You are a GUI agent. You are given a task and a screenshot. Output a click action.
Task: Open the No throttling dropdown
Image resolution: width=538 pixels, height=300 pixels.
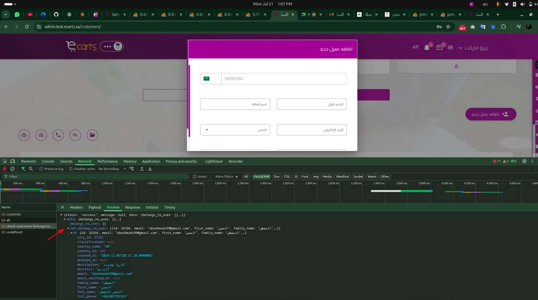coord(112,169)
